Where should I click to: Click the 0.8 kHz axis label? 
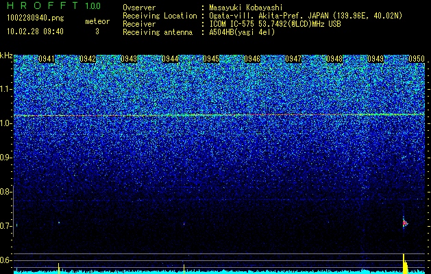point(5,192)
